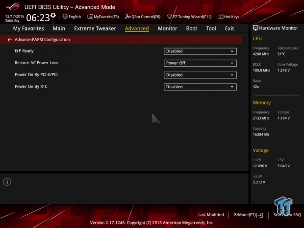The height and width of the screenshot is (228, 304).
Task: Click the 3.312 V reading
Action: [x=259, y=182]
